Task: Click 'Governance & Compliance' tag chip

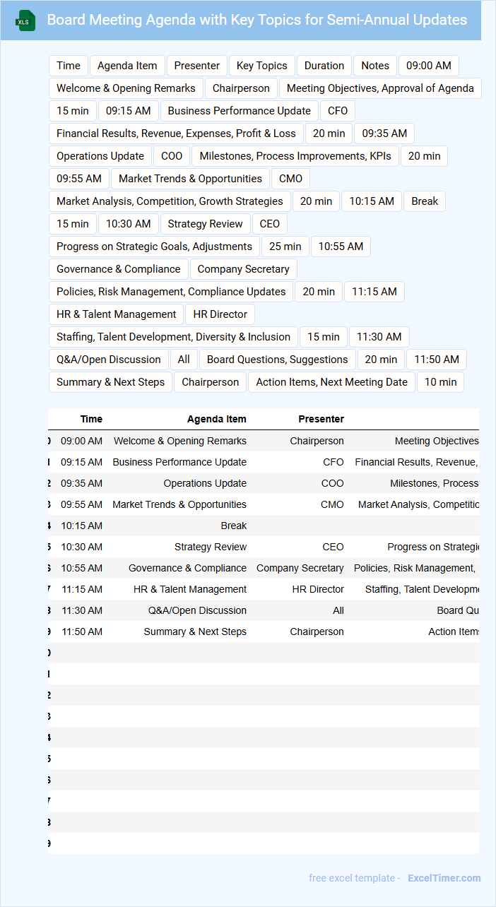Action: [119, 269]
